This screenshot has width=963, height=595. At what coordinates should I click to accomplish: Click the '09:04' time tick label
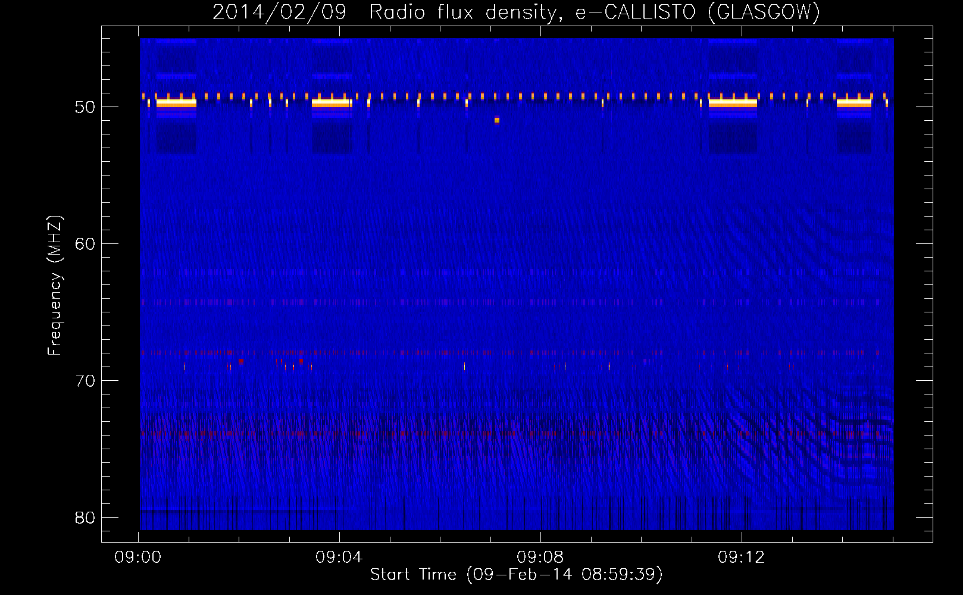[x=339, y=558]
